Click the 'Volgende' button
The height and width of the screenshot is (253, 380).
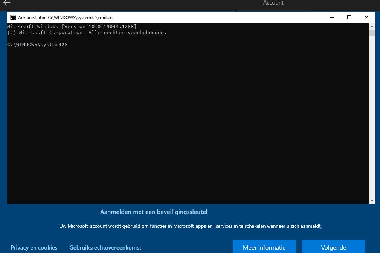coord(333,247)
